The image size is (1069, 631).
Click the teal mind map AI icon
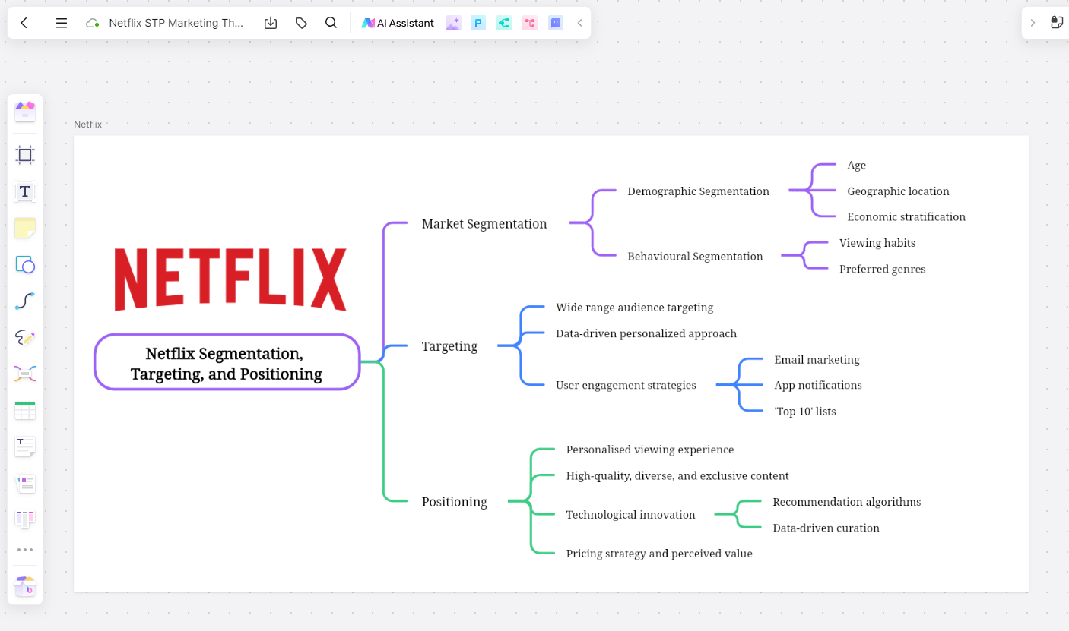(x=504, y=23)
